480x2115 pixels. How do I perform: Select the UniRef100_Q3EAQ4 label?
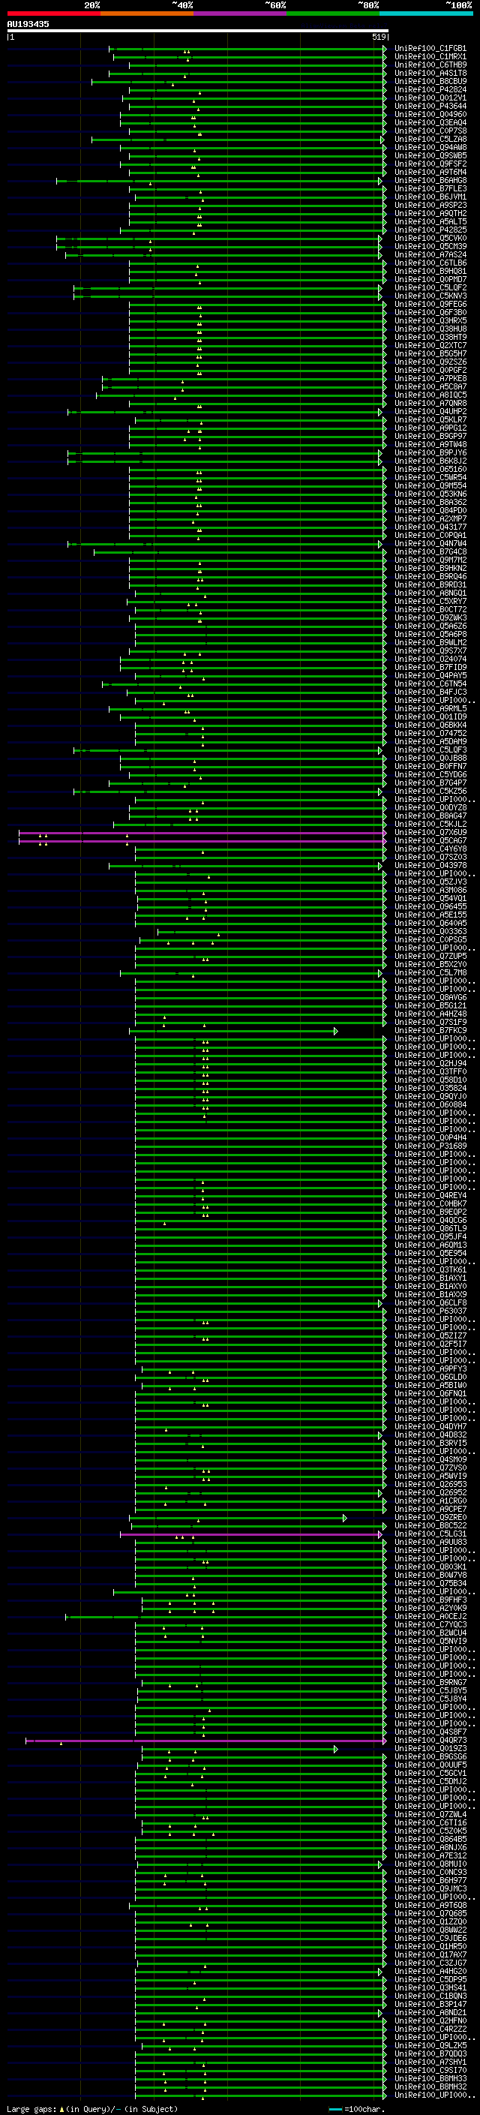430,122
